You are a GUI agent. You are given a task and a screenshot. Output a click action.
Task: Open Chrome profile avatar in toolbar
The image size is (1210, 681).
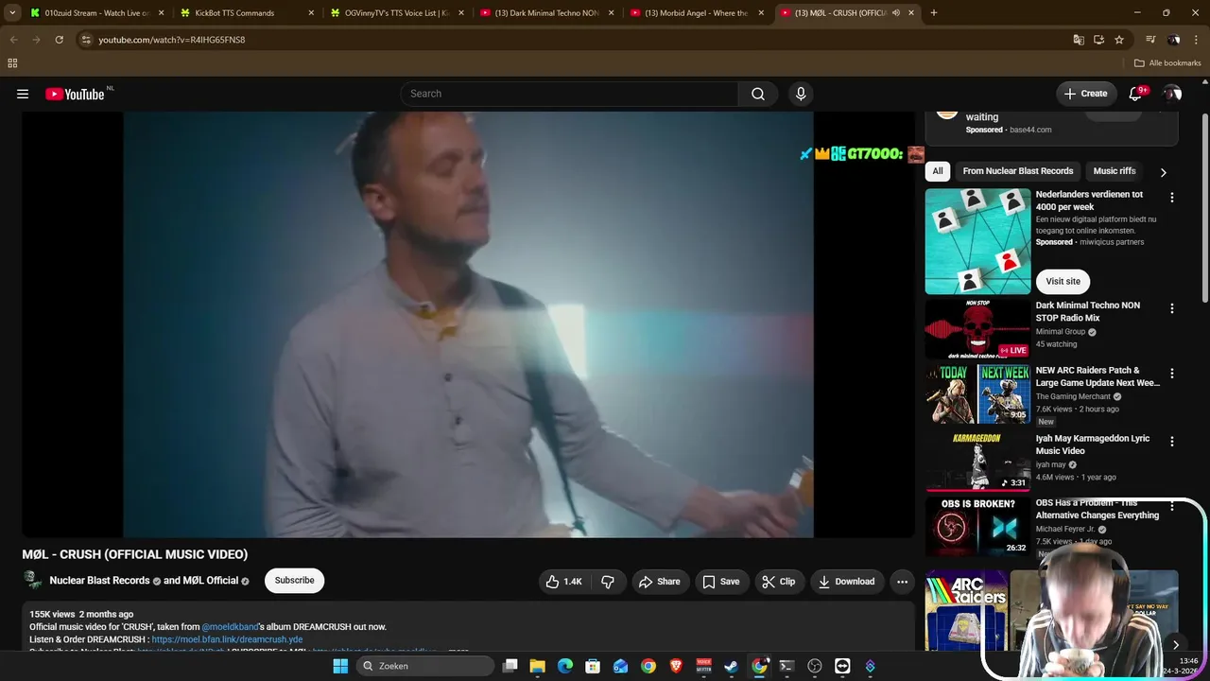click(x=1174, y=40)
